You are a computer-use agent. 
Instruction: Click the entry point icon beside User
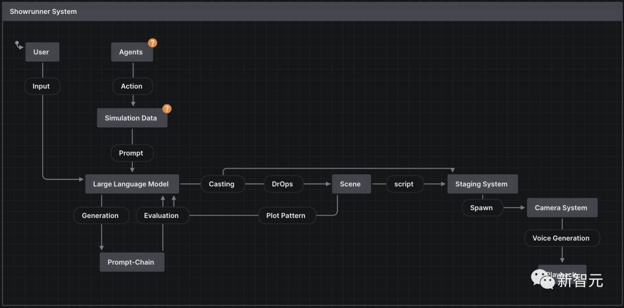point(18,44)
